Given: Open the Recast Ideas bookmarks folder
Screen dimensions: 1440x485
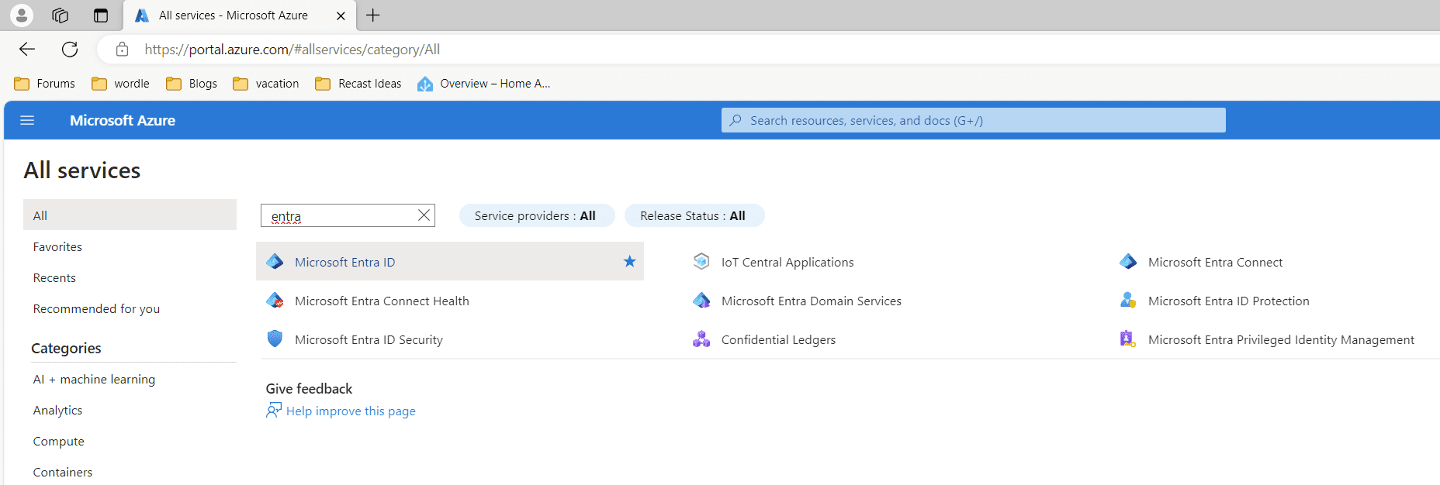Looking at the screenshot, I should (358, 84).
